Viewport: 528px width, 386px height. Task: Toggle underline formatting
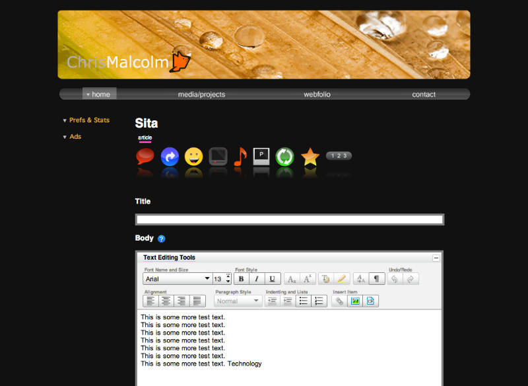(273, 279)
